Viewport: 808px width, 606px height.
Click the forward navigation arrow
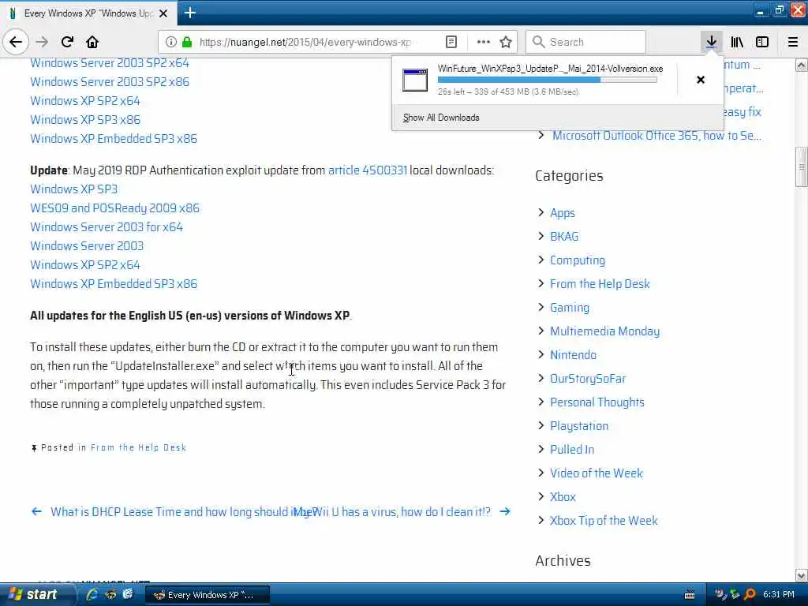point(43,42)
